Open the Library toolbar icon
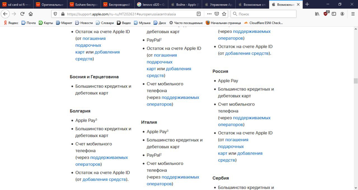Viewport: 358px width, 190px height. tap(317, 14)
